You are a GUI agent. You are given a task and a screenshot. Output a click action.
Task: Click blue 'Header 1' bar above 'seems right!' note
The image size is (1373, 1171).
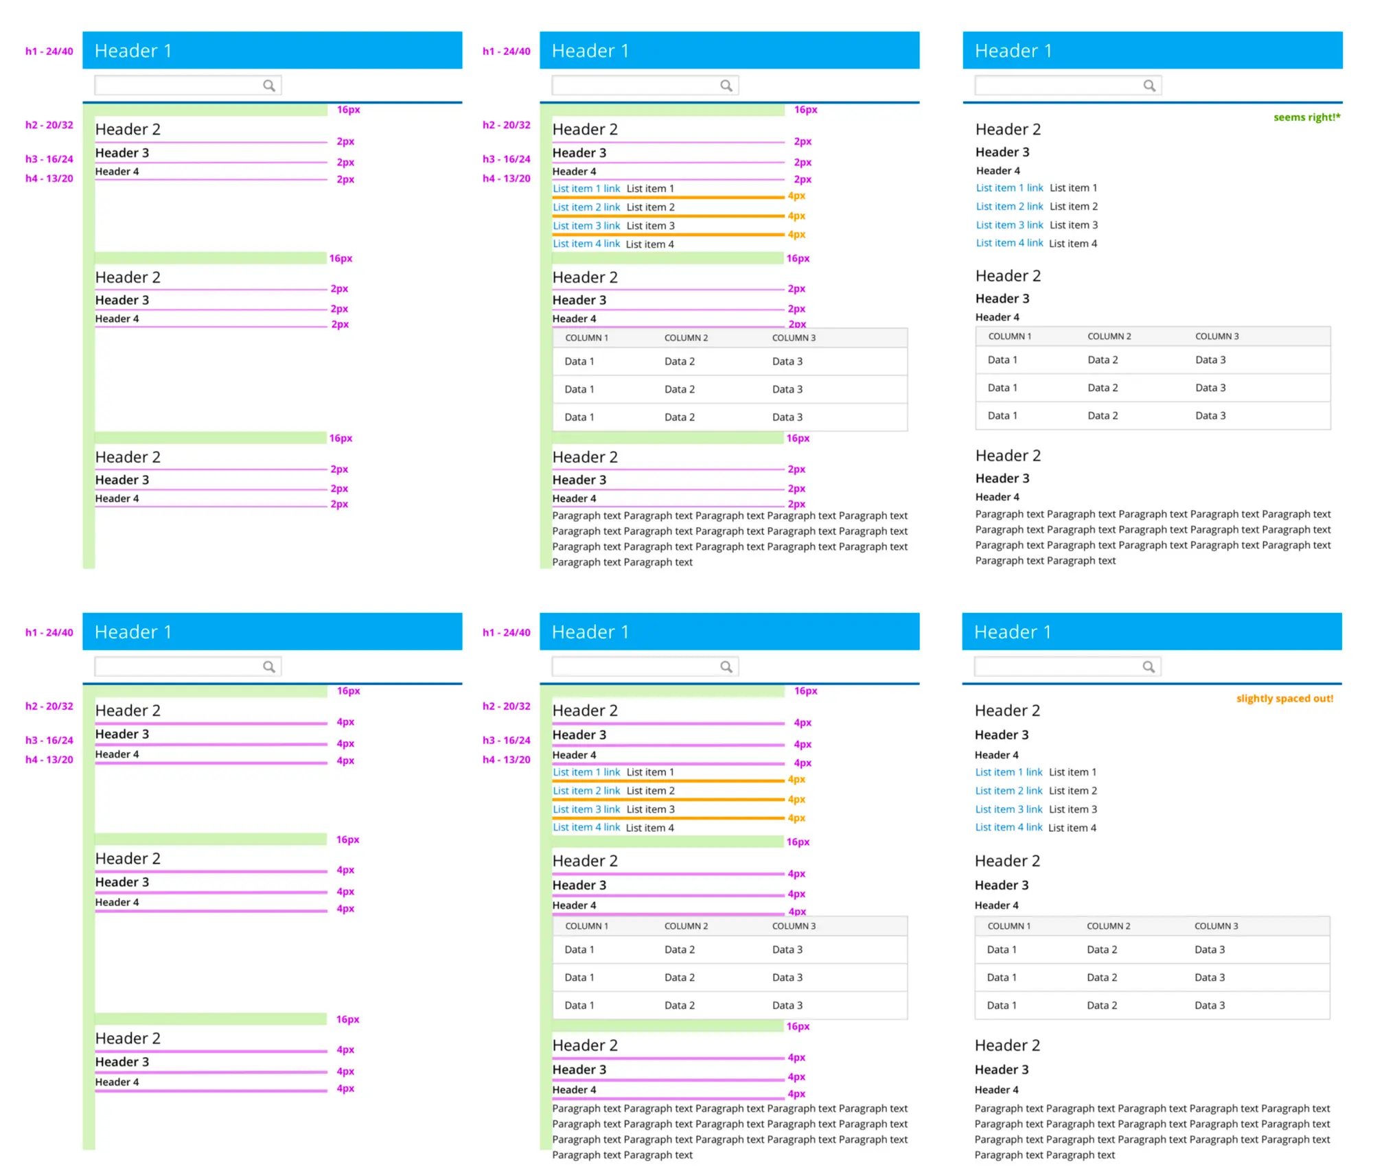(x=1152, y=50)
